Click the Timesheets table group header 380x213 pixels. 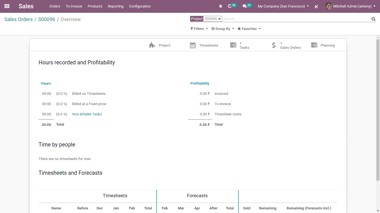[115, 196]
